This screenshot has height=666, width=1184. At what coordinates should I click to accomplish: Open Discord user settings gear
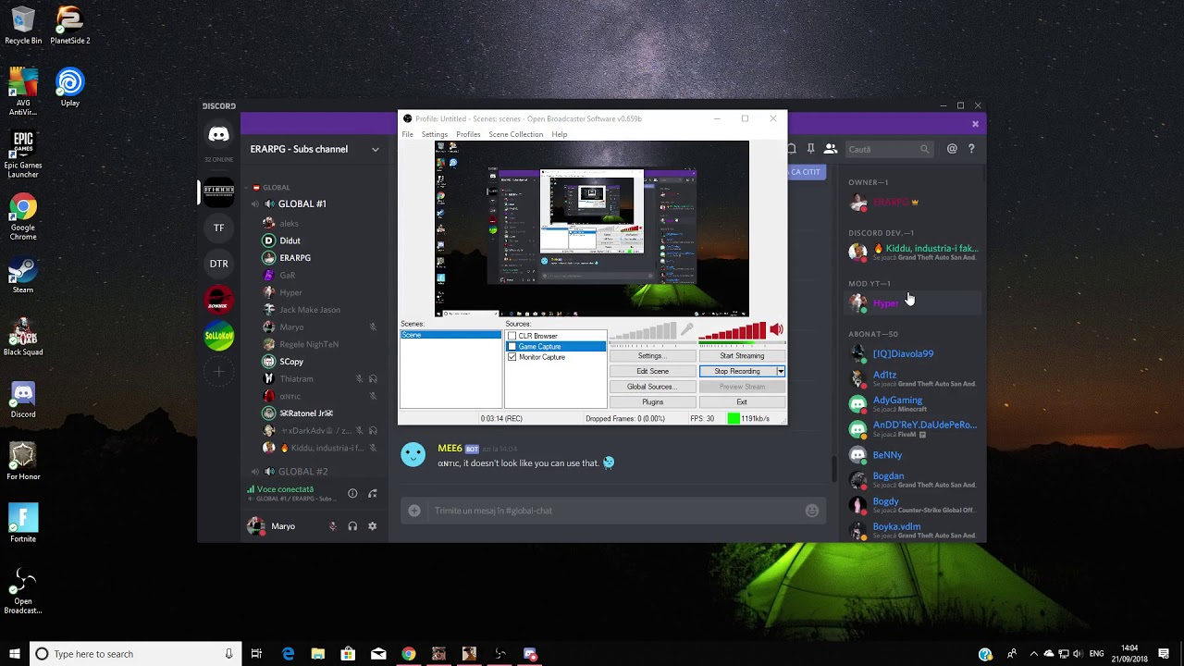[373, 526]
